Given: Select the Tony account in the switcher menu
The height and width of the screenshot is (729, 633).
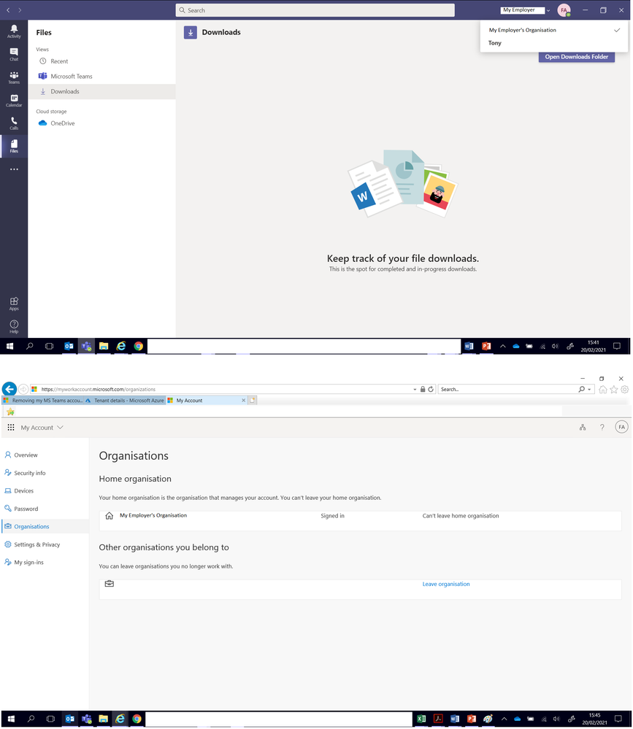Looking at the screenshot, I should pos(494,43).
